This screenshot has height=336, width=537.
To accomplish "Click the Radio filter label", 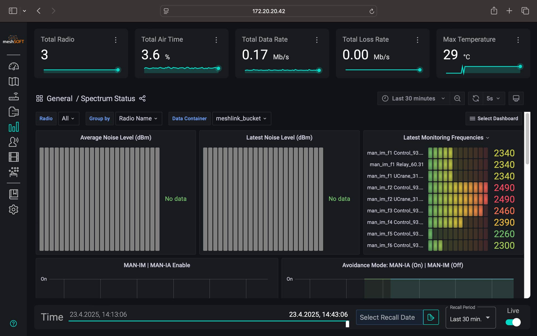I will coord(46,118).
